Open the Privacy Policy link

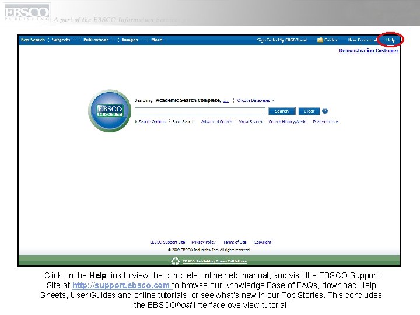pyautogui.click(x=204, y=242)
